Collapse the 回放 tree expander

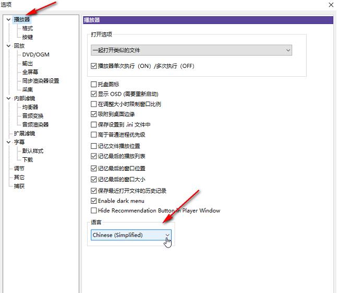8,46
